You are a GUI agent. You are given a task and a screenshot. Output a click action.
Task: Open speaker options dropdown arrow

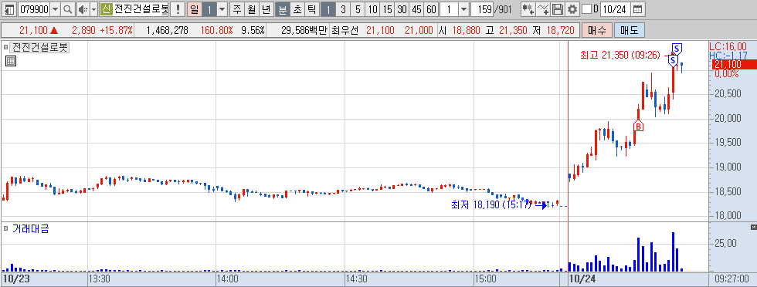pos(93,9)
